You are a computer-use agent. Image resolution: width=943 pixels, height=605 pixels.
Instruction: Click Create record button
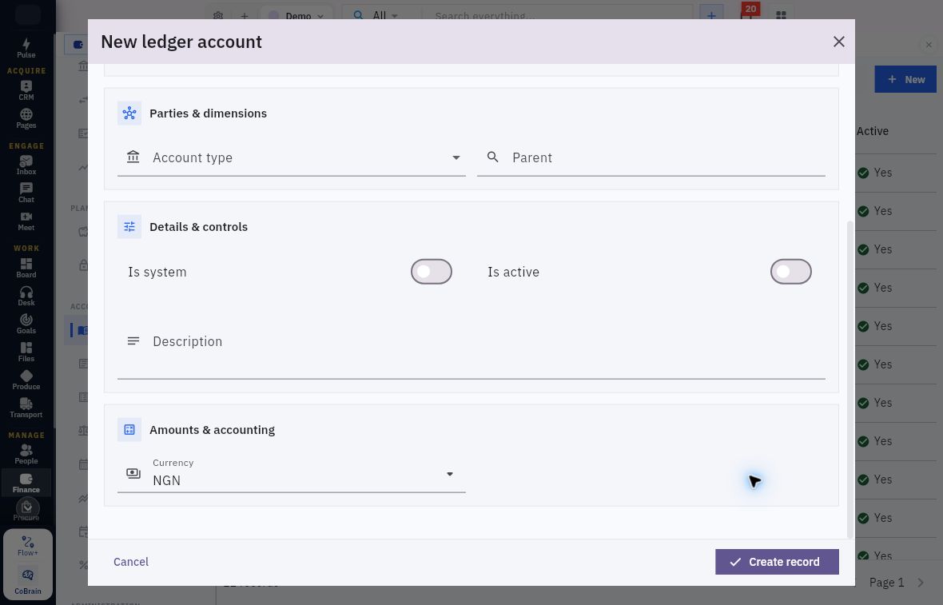[777, 562]
